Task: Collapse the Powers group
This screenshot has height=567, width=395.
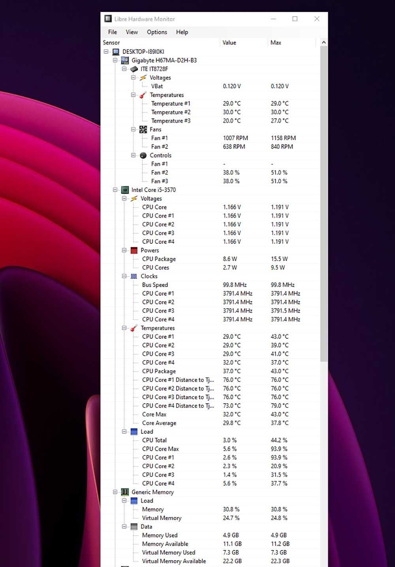Action: [x=124, y=250]
